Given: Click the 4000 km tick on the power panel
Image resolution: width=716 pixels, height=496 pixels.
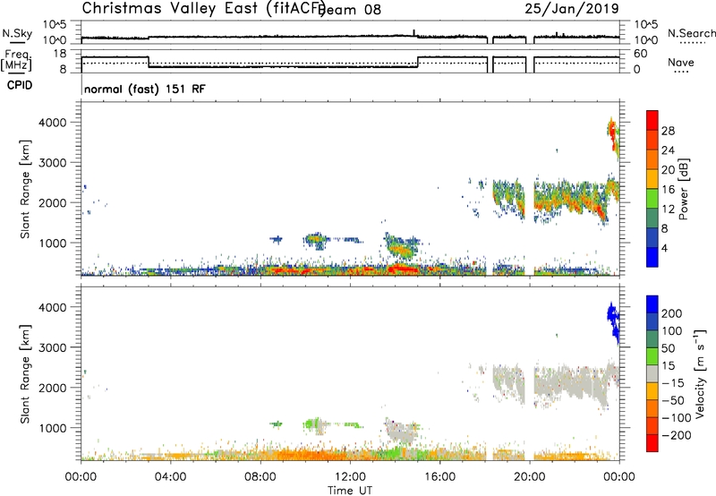Looking at the screenshot, I should click(53, 123).
